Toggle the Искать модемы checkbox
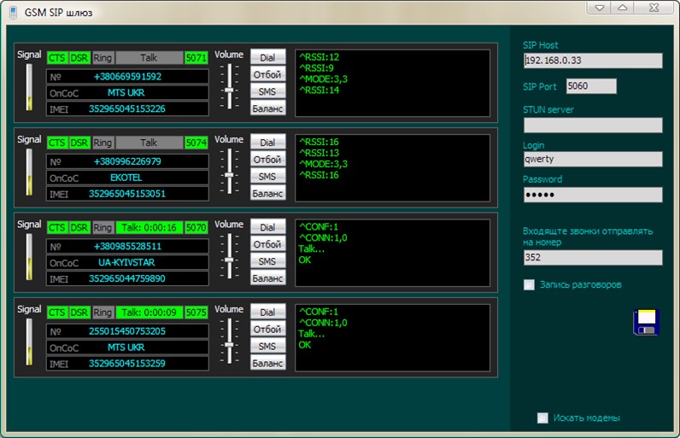Viewport: 680px width, 438px height. point(542,418)
